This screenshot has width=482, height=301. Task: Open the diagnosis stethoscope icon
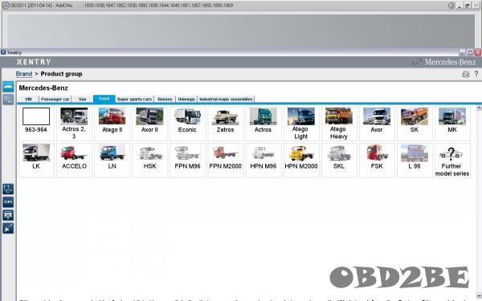[x=8, y=189]
